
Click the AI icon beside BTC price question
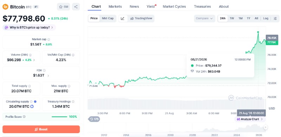(6, 28)
